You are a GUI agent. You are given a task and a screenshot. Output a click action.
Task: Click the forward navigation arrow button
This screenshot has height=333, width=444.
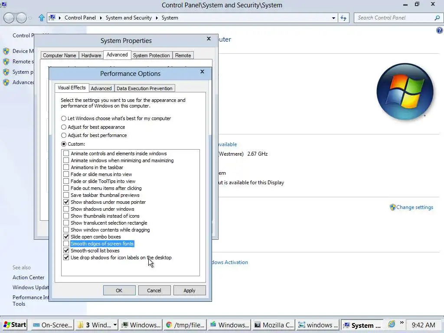[21, 18]
